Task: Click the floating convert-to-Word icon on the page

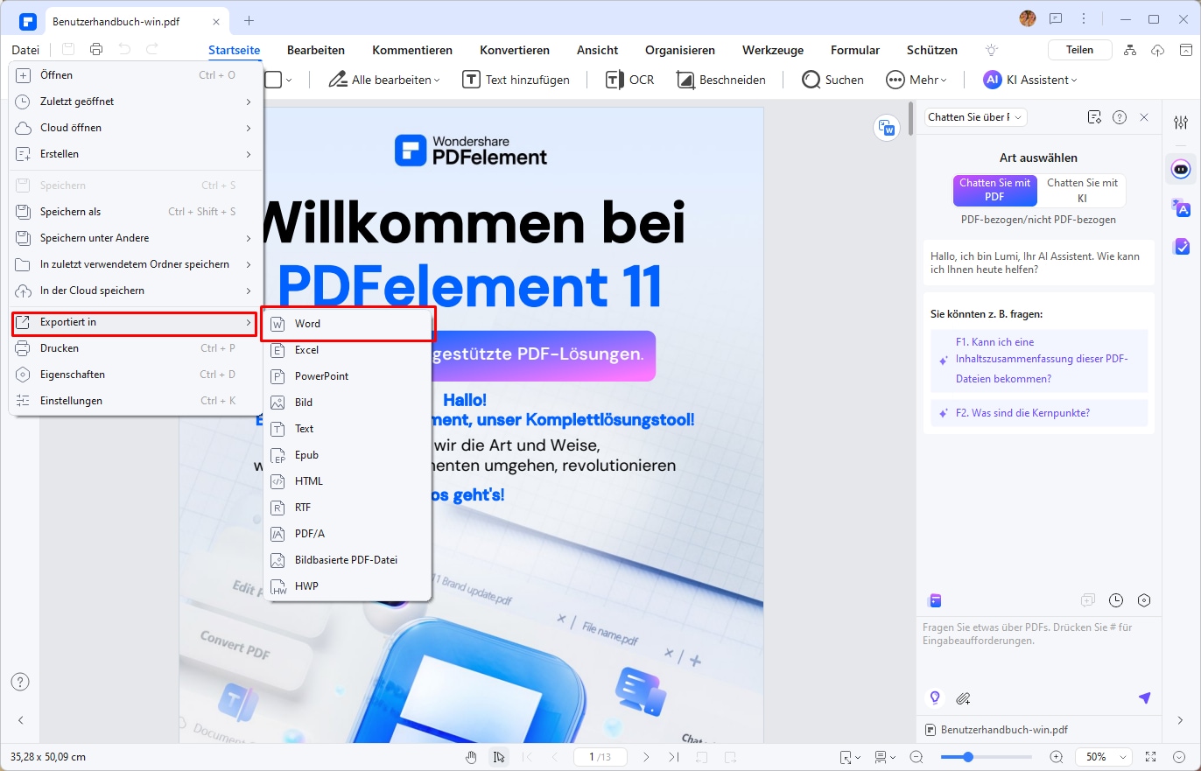Action: 888,128
